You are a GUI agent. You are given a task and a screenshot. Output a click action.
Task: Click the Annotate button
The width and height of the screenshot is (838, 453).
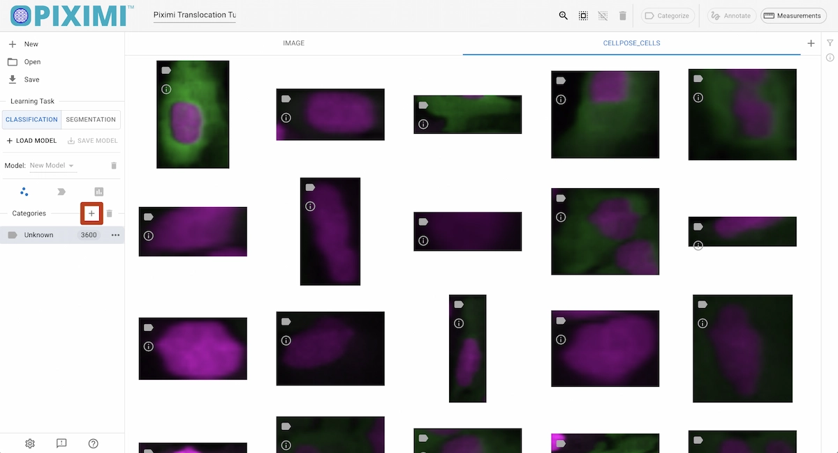pos(731,15)
